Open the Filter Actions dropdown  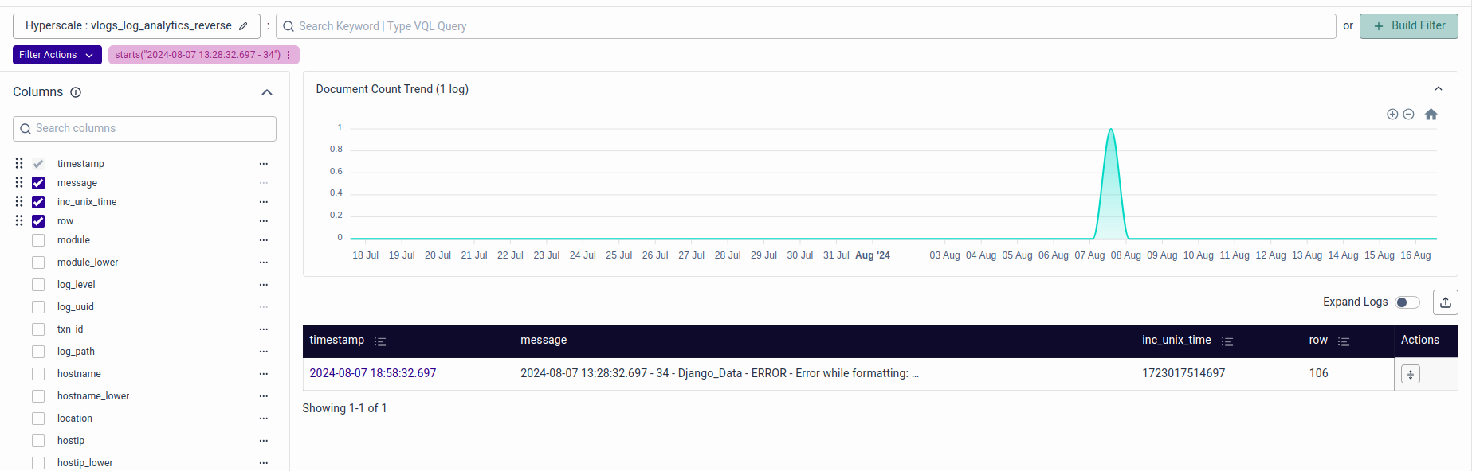(57, 55)
